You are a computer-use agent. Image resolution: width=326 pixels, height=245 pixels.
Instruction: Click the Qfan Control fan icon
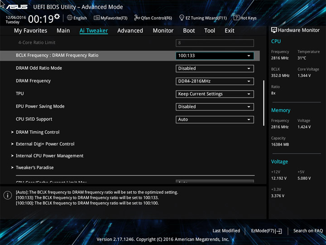click(x=137, y=18)
